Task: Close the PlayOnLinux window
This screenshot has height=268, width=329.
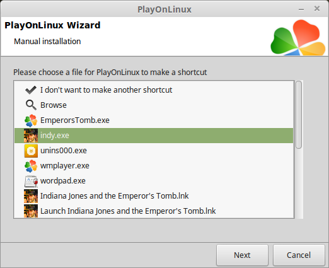Action: coord(317,9)
